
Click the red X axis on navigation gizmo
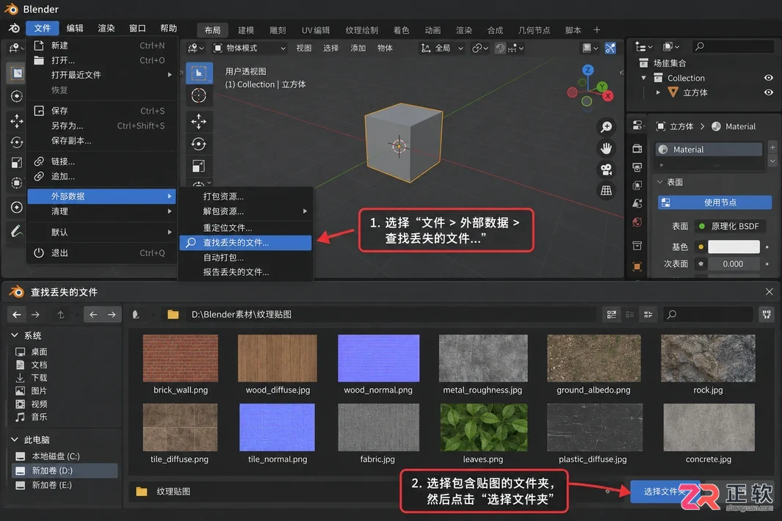coord(607,95)
